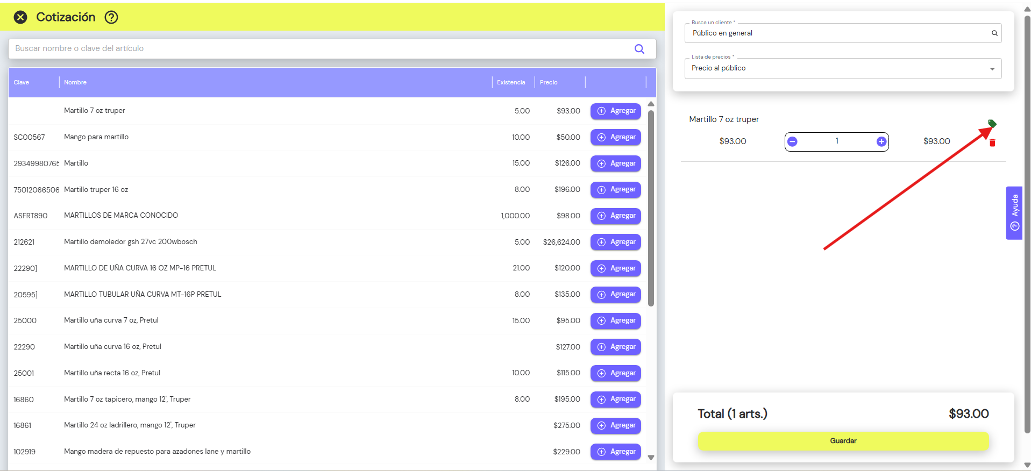Sort by the Existencia column header

click(511, 82)
